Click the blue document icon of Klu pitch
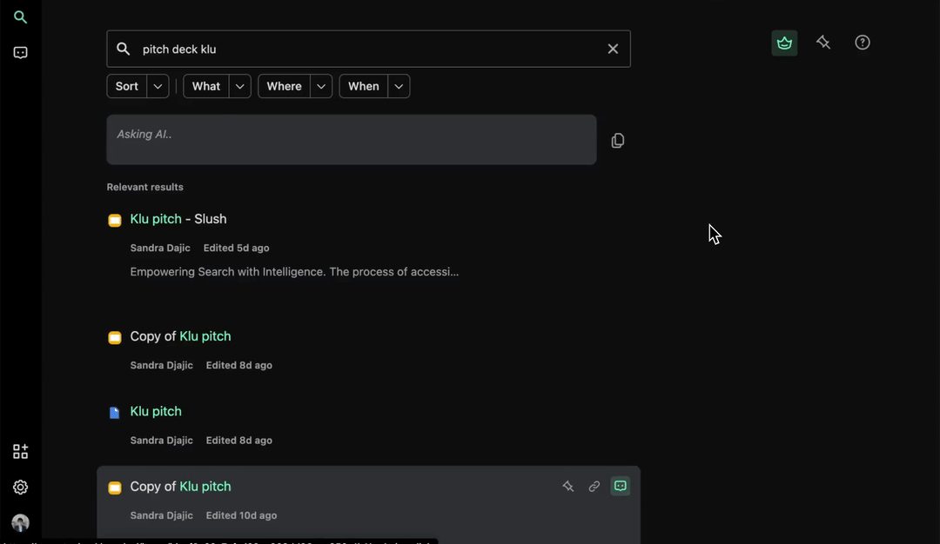Screen dimensions: 940x544 click(115, 412)
